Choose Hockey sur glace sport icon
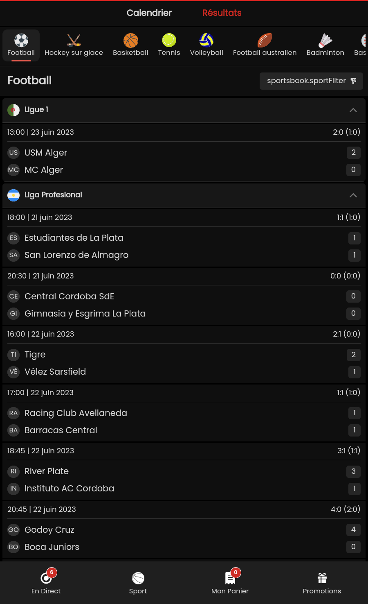Image resolution: width=368 pixels, height=604 pixels. tap(74, 41)
